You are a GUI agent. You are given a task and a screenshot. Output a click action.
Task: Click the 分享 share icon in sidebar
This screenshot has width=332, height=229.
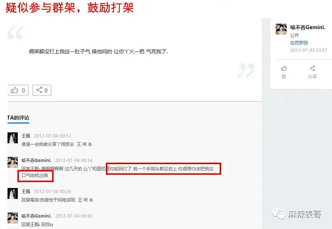312,72
